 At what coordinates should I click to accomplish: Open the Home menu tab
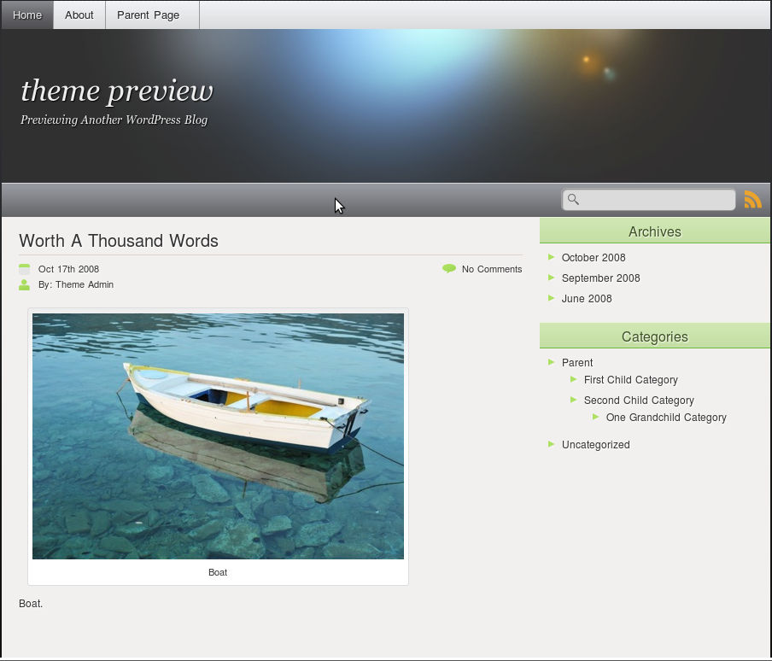[27, 15]
